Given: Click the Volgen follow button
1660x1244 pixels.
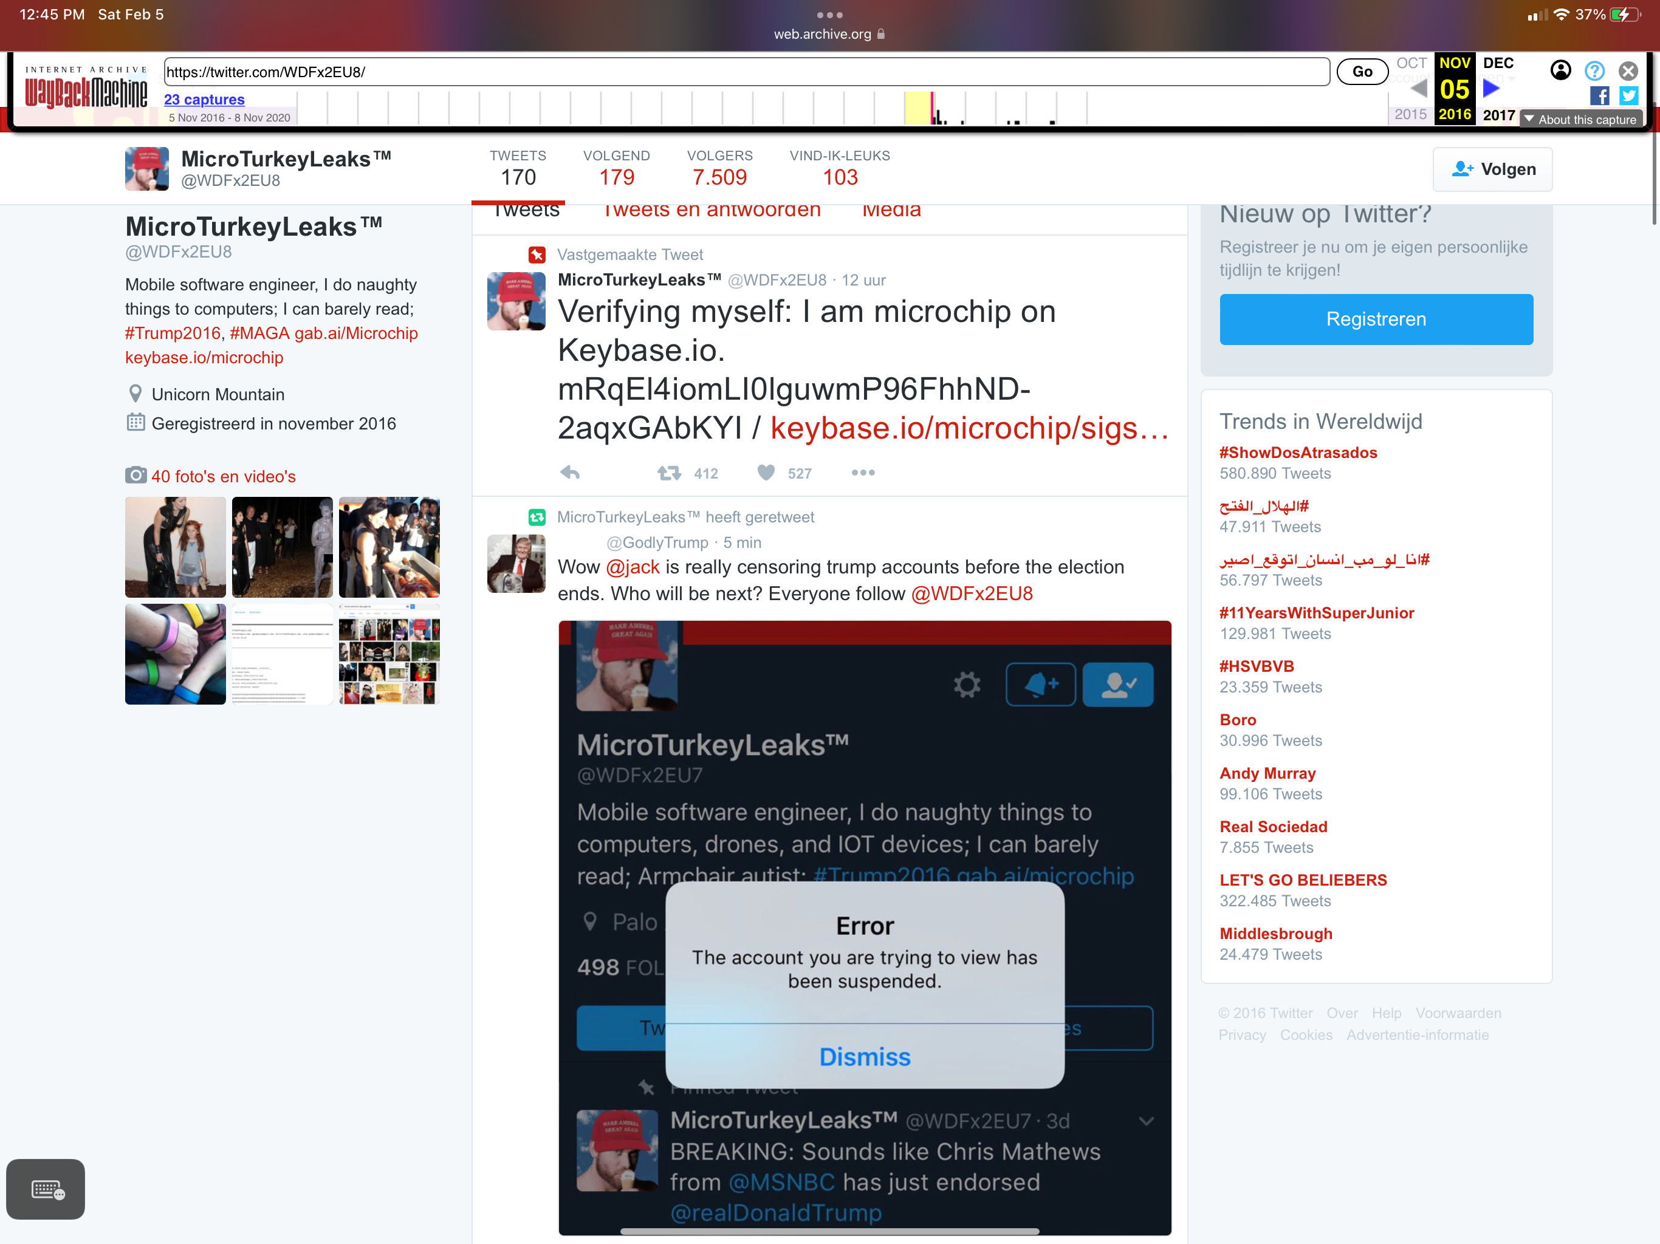Looking at the screenshot, I should point(1492,169).
